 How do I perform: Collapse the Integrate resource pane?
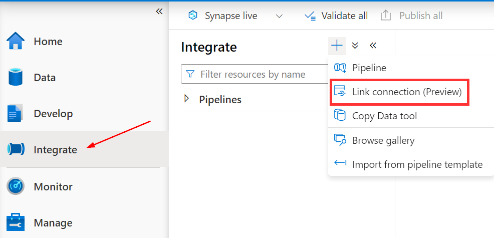click(373, 46)
